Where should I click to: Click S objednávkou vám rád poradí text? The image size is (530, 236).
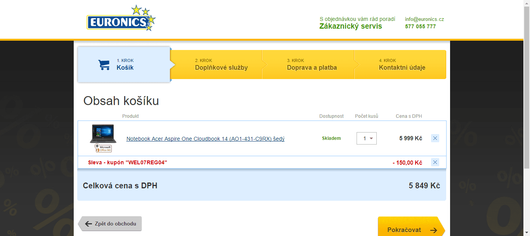pos(357,19)
